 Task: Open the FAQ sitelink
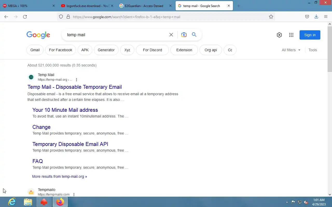tap(38, 161)
